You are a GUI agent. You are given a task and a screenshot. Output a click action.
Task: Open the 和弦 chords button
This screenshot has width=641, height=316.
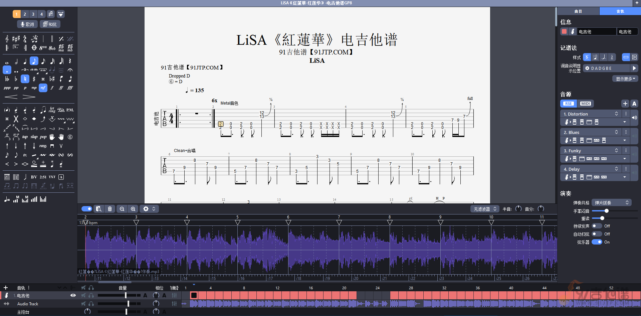(x=50, y=24)
